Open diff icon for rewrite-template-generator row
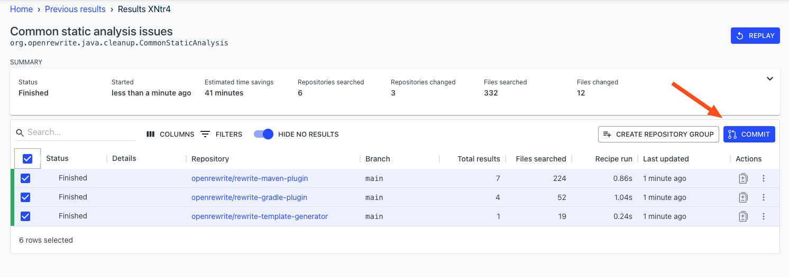This screenshot has height=277, width=789. 743,216
